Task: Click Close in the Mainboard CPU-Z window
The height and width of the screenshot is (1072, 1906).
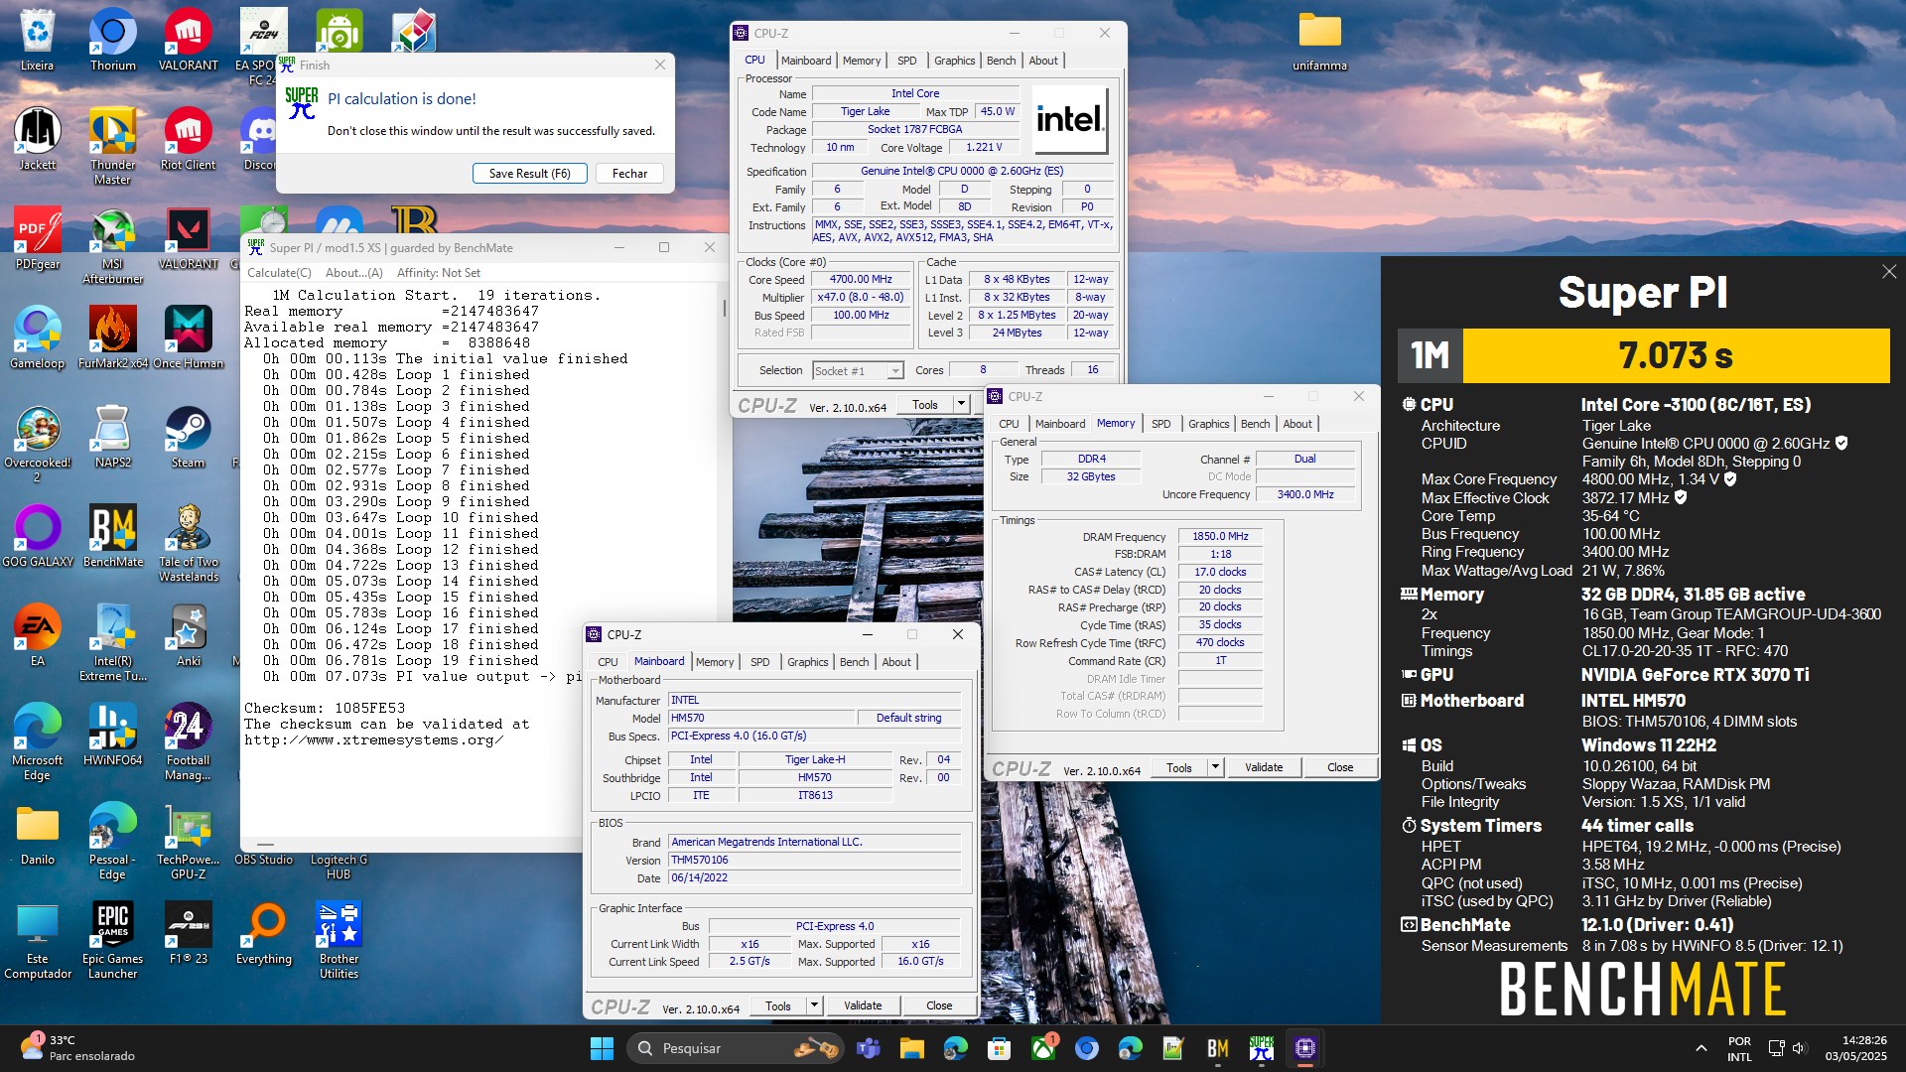Action: pos(939,1005)
